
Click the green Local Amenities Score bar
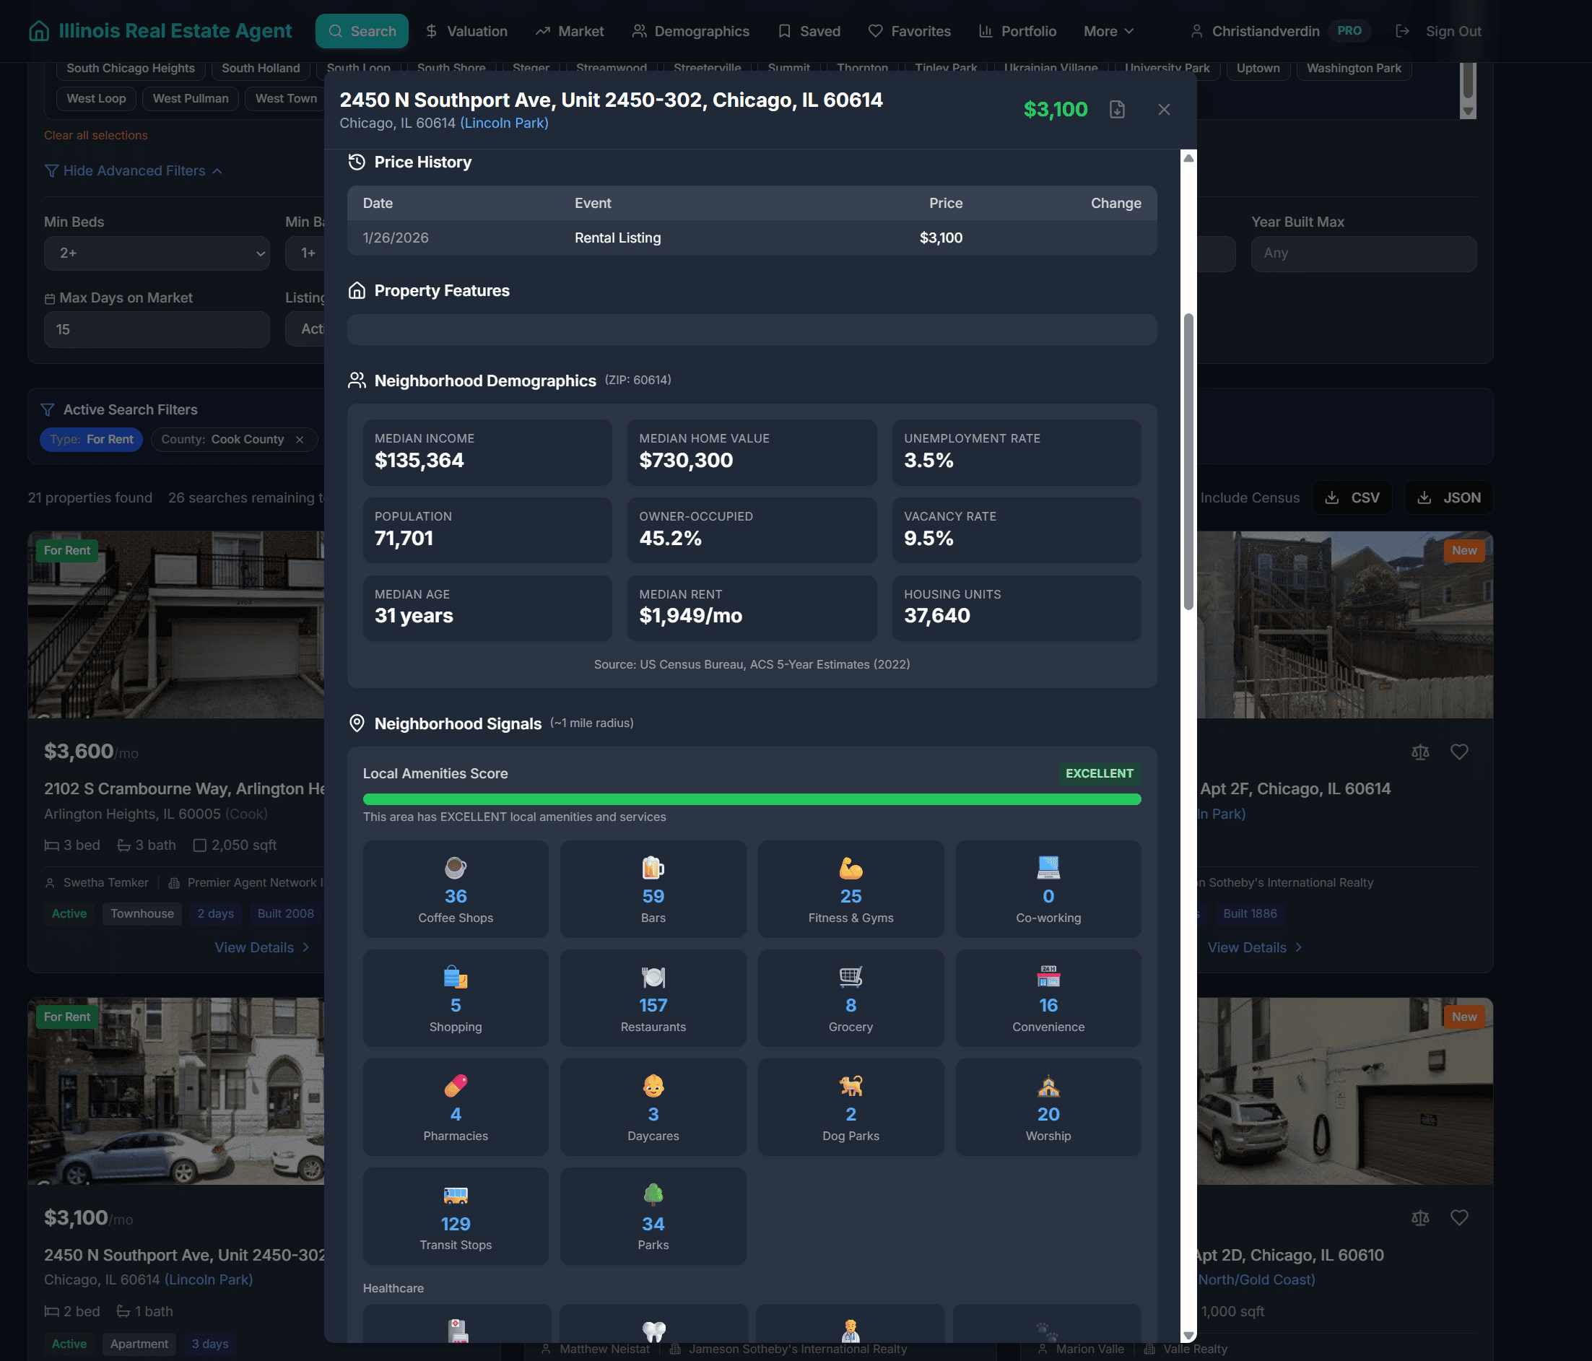(752, 799)
